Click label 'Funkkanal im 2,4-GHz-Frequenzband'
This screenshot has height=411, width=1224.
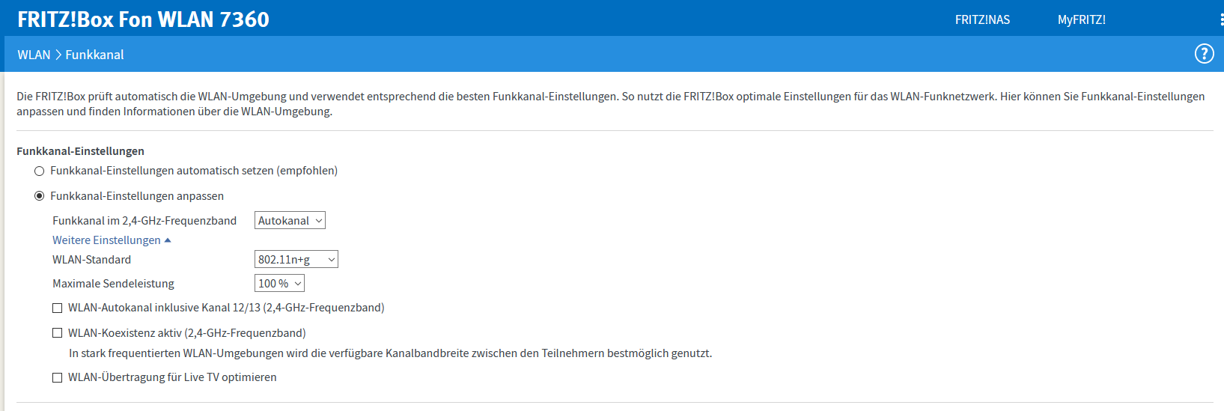144,220
